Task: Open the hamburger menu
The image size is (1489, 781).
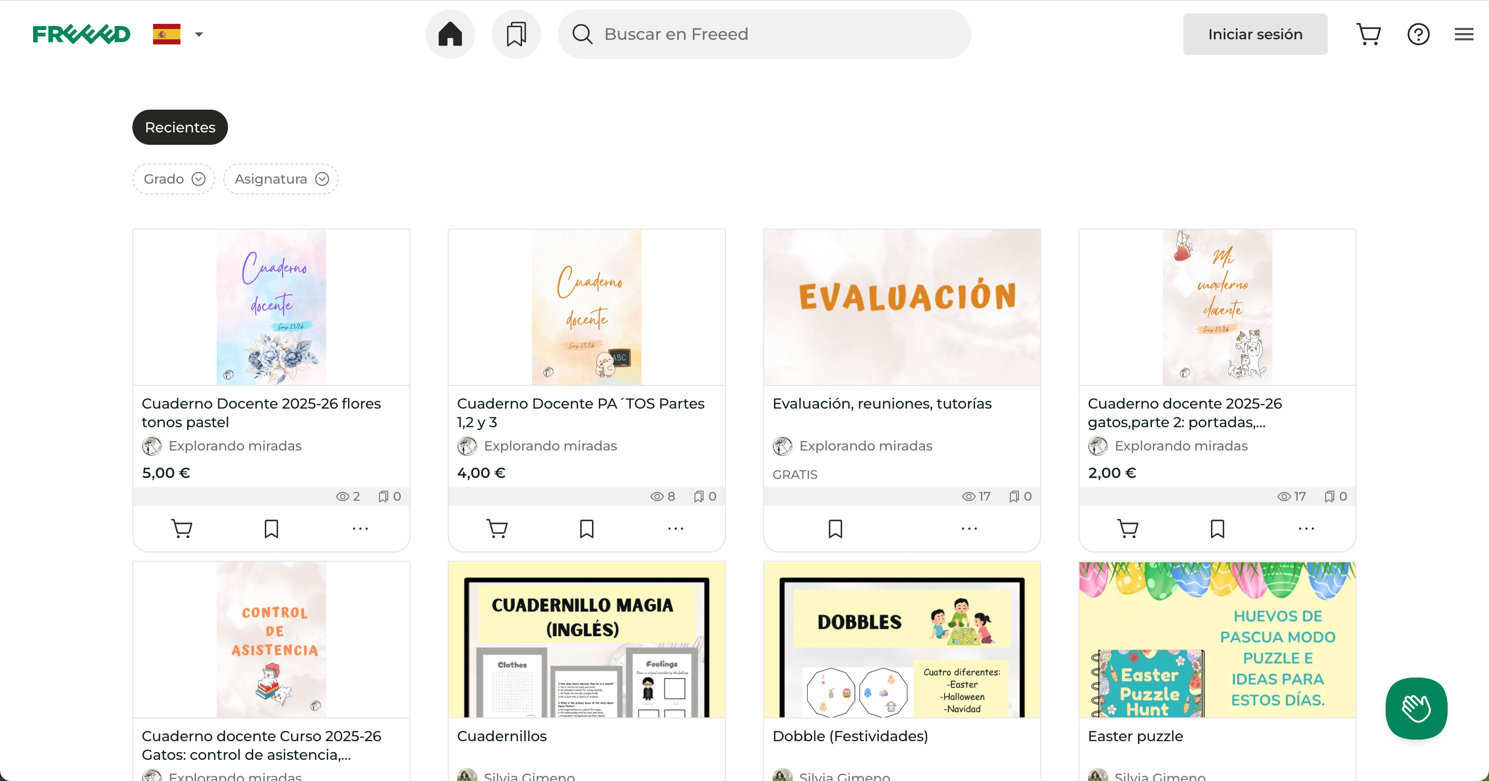Action: pyautogui.click(x=1464, y=34)
